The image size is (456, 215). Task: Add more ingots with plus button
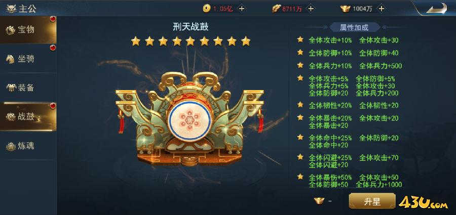tap(382, 9)
